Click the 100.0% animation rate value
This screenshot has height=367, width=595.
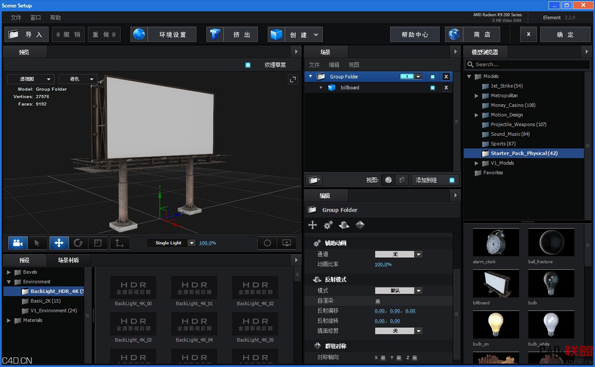tap(383, 264)
